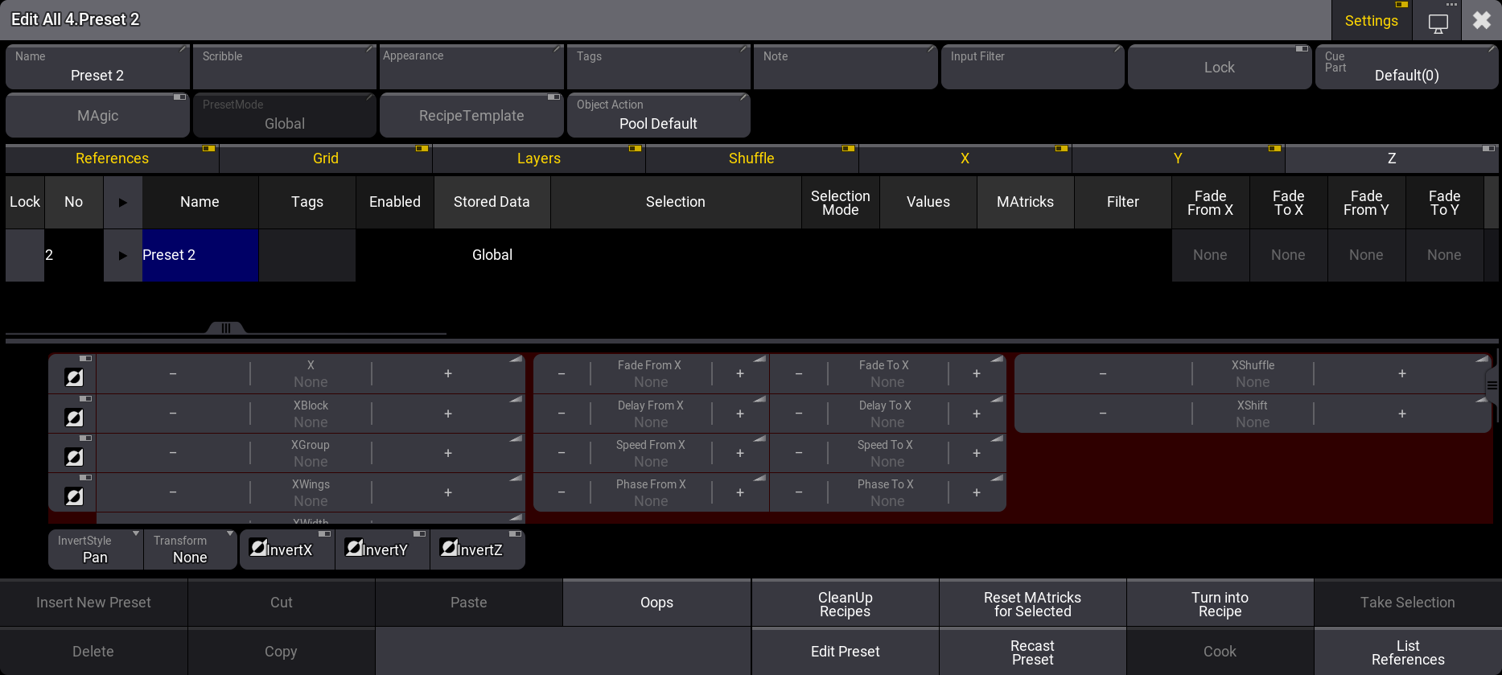Click the invert icon beside XWings
The width and height of the screenshot is (1502, 675).
tap(74, 496)
